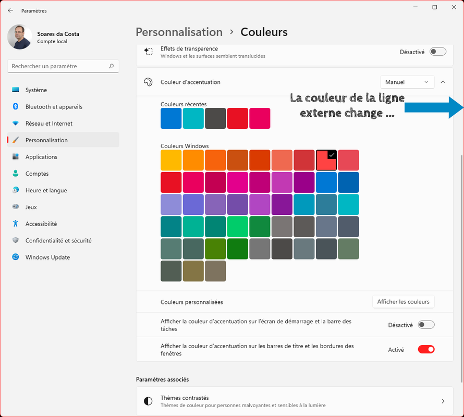Click the Windows Update sync icon
Viewport: 464px width, 417px height.
[x=16, y=257]
